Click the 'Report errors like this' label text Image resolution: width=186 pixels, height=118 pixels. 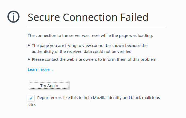click(99, 98)
